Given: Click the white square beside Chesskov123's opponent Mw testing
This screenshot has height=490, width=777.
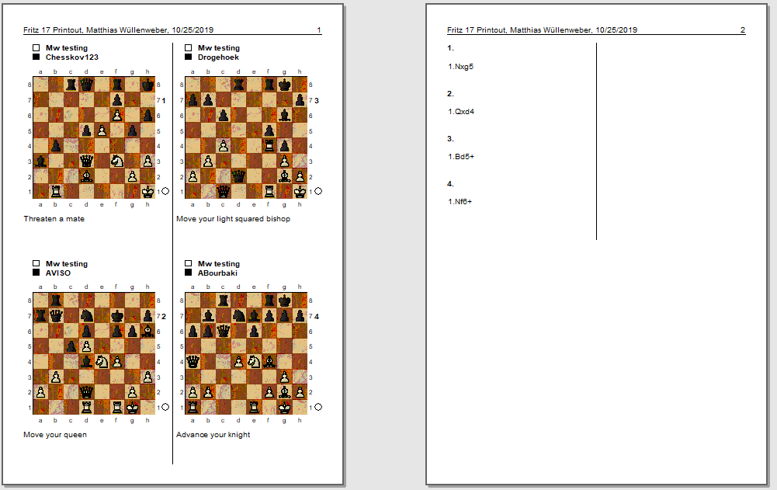Looking at the screenshot, I should 36,48.
